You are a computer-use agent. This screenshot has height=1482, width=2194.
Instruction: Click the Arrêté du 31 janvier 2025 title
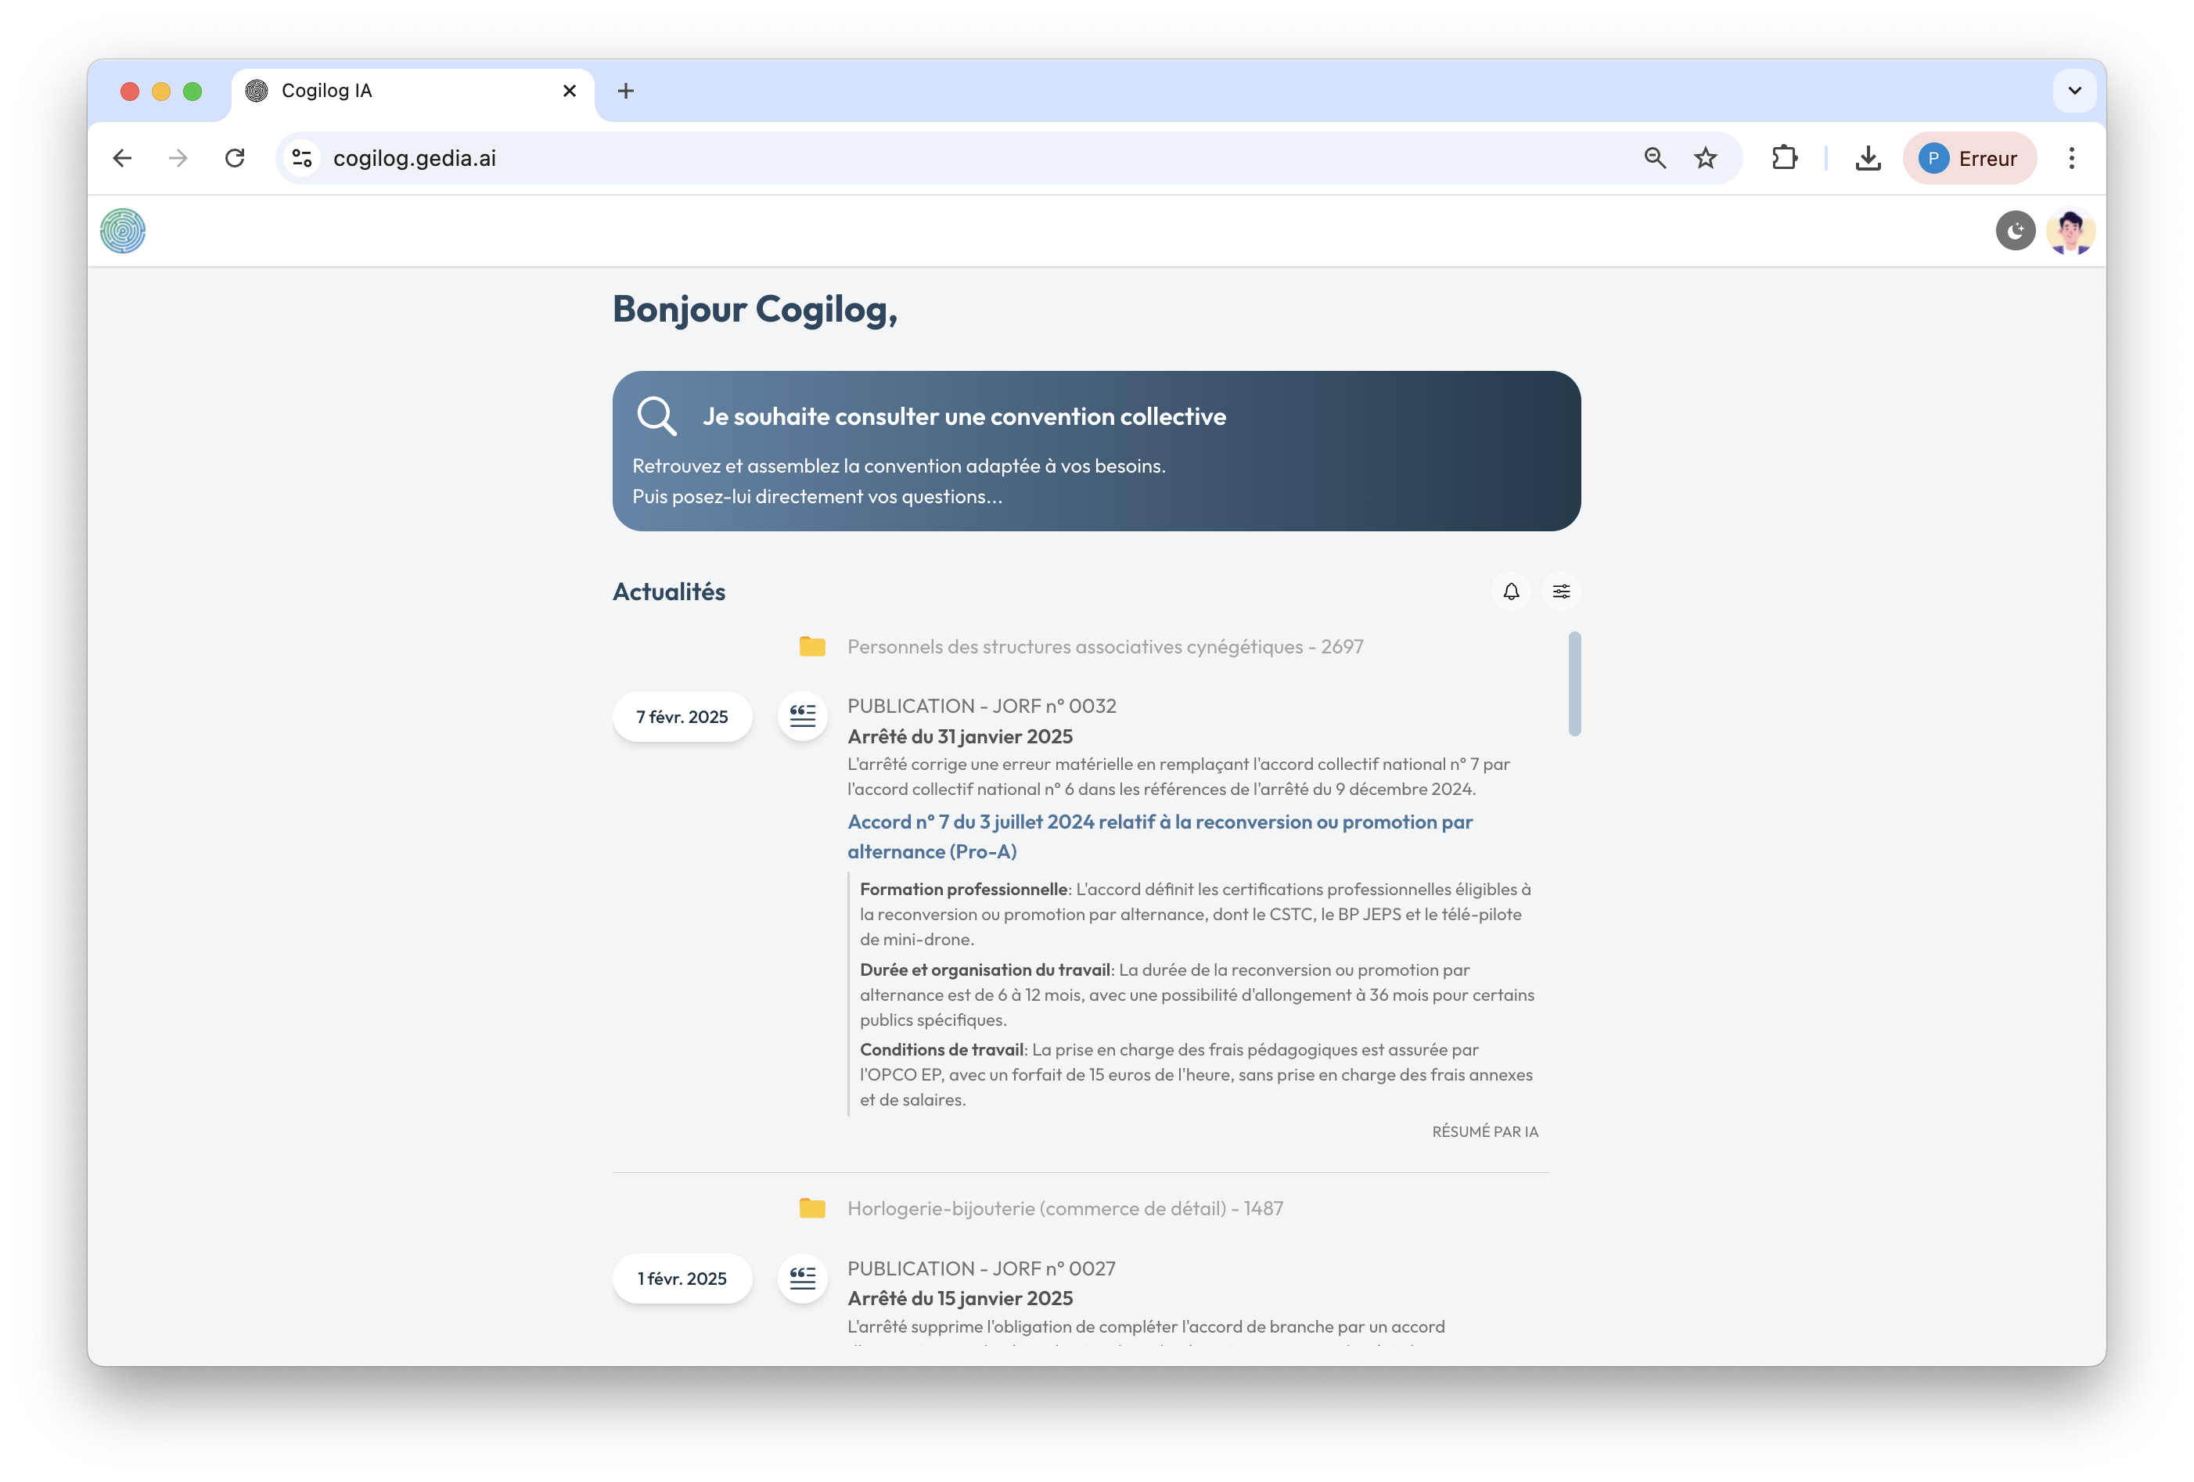960,736
